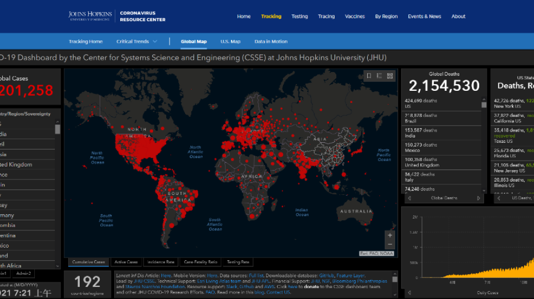
Task: Click previous arrow beside Daily Cases chart
Action: [x=409, y=292]
